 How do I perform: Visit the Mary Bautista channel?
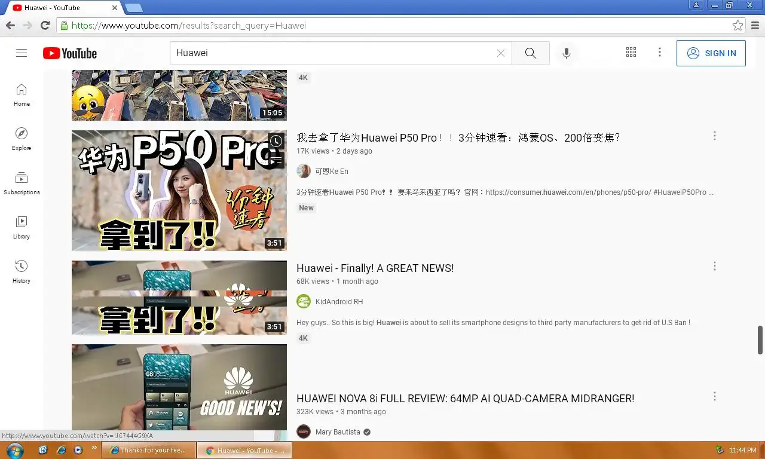(x=338, y=432)
